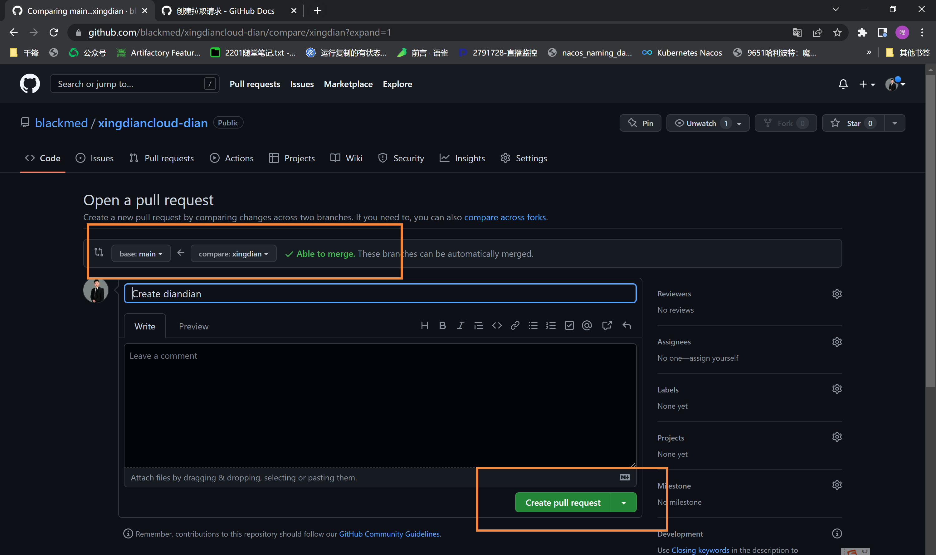This screenshot has width=936, height=555.
Task: Insert a bulleted list
Action: pos(533,326)
